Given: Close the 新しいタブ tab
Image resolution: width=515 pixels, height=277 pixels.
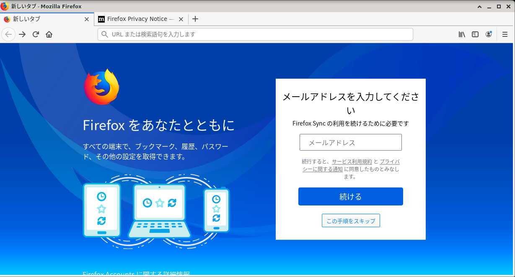Looking at the screenshot, I should click(x=87, y=19).
